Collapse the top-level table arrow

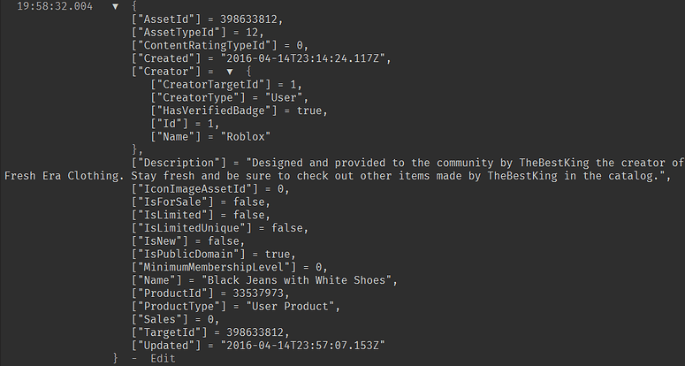[x=115, y=6]
